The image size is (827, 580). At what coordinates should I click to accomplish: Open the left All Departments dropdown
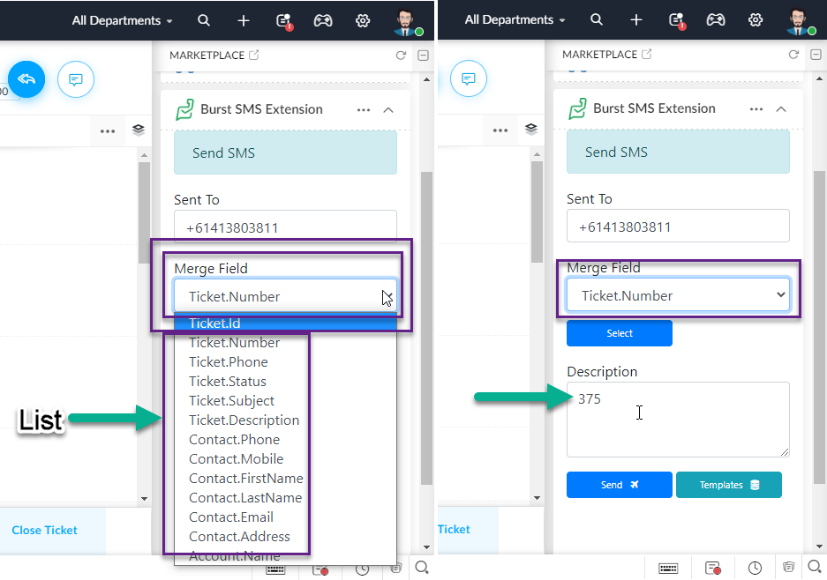pyautogui.click(x=123, y=20)
